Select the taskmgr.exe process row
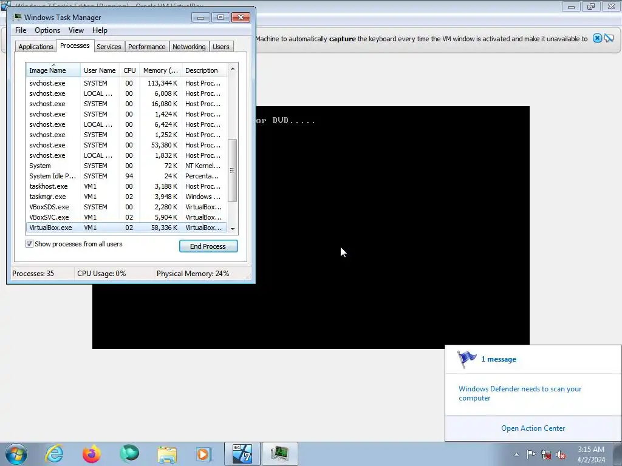622x466 pixels. (x=126, y=197)
